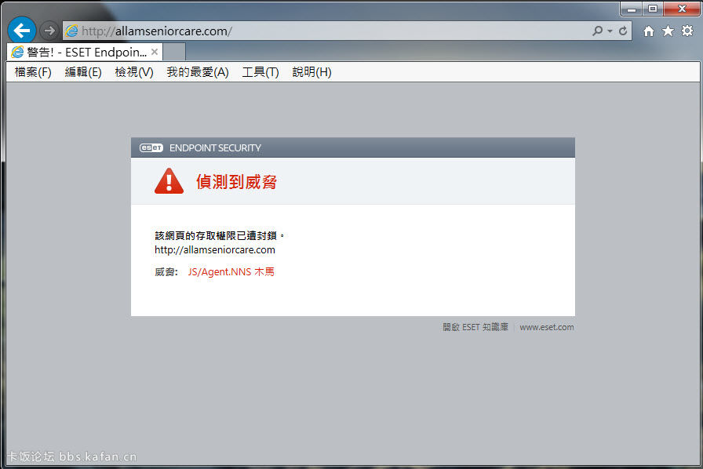Screen dimensions: 703x469
Task: Close the browser window
Action: point(682,9)
